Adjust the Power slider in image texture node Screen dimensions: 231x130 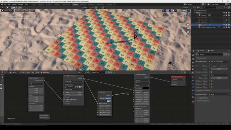tap(74, 92)
